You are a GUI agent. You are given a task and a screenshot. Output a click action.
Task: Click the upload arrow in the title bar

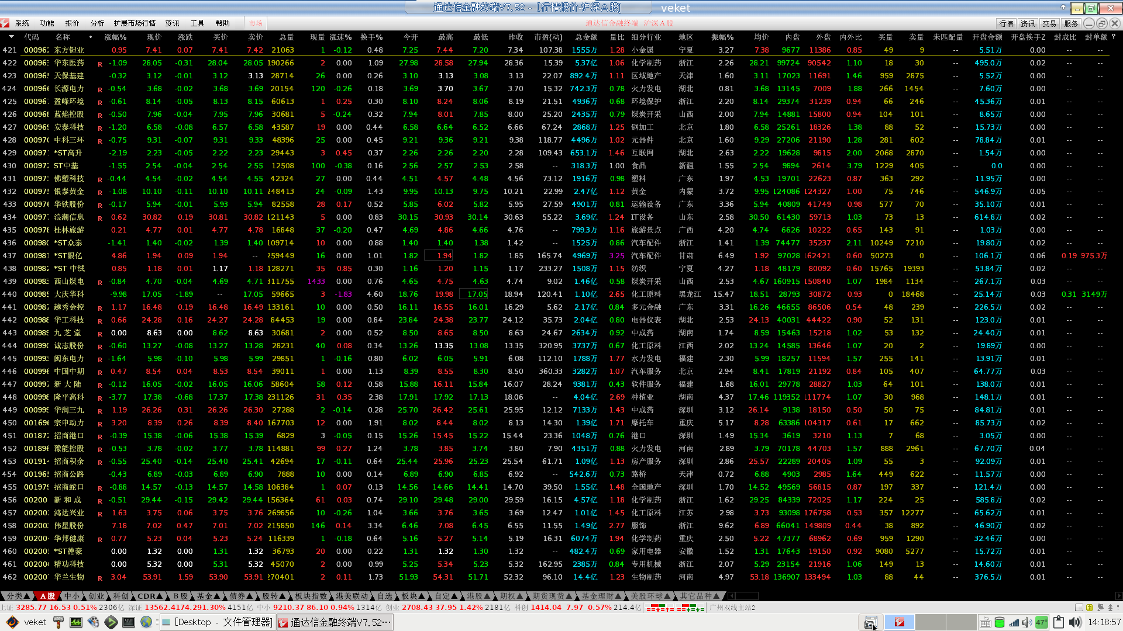pyautogui.click(x=1063, y=8)
